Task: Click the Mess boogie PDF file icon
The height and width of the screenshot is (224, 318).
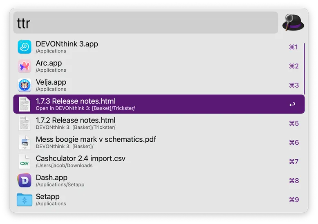Action: 25,142
